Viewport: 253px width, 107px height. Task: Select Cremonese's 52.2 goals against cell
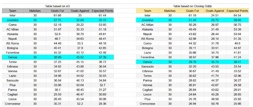point(80,104)
